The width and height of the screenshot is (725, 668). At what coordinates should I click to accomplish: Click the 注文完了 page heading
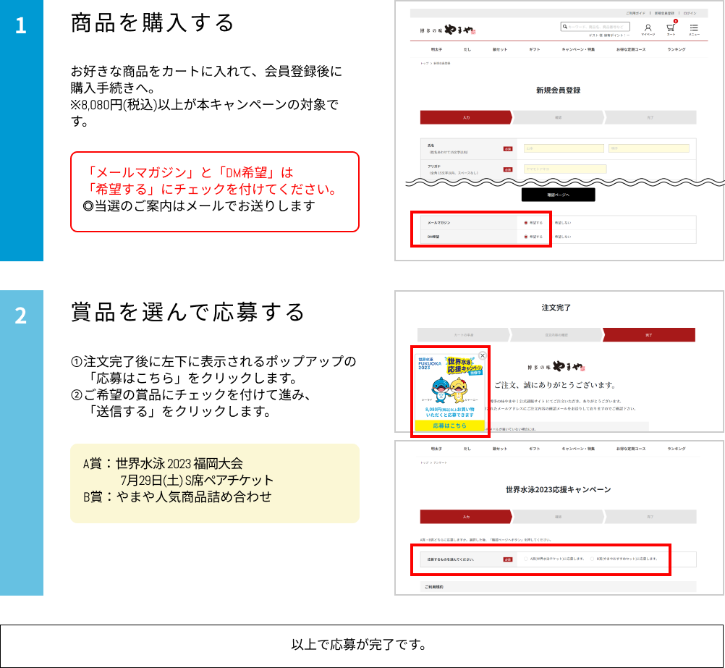556,308
